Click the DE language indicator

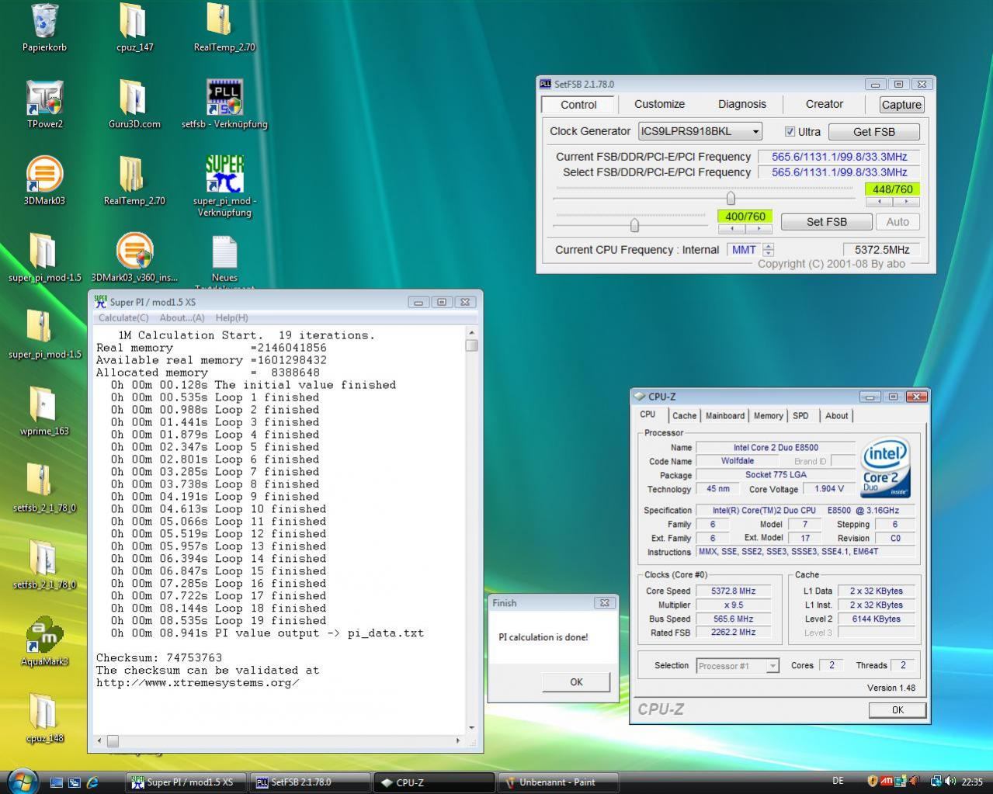838,782
